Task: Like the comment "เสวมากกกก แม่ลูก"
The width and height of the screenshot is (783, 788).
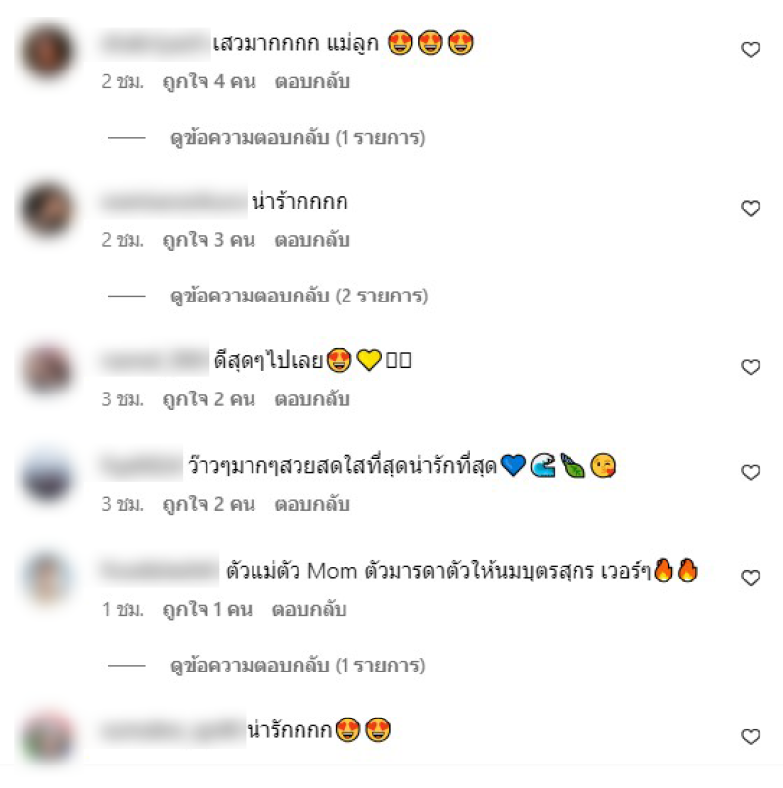Action: coord(751,49)
